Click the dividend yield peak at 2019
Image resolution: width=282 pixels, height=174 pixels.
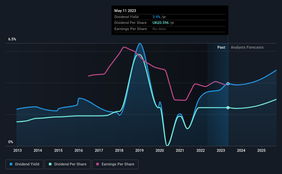(139, 43)
